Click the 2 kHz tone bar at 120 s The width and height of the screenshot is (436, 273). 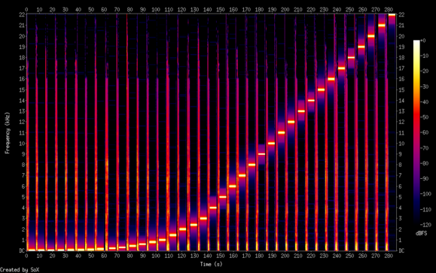coord(182,229)
